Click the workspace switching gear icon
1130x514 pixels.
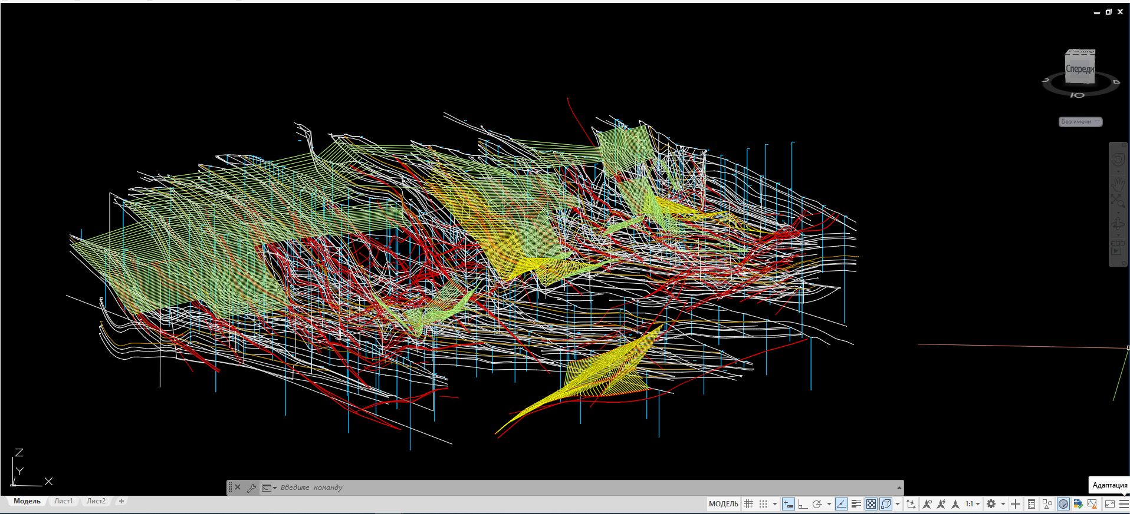point(991,504)
